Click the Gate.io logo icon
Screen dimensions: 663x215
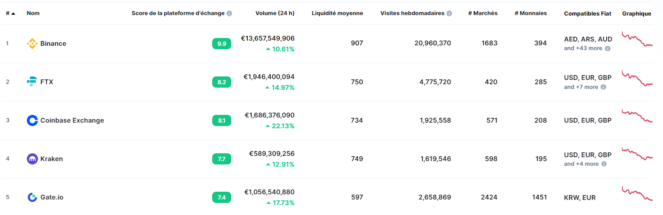coord(32,197)
